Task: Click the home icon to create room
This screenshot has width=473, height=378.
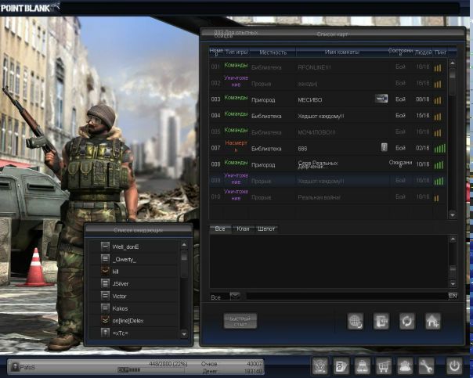Action: pyautogui.click(x=432, y=320)
